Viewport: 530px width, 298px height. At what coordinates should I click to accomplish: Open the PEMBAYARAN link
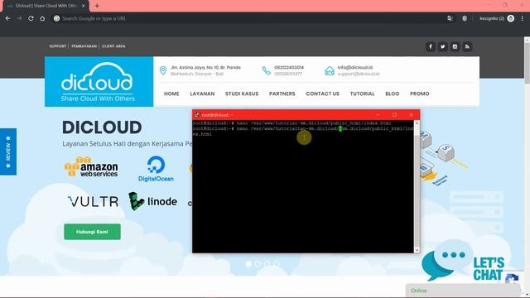[84, 46]
